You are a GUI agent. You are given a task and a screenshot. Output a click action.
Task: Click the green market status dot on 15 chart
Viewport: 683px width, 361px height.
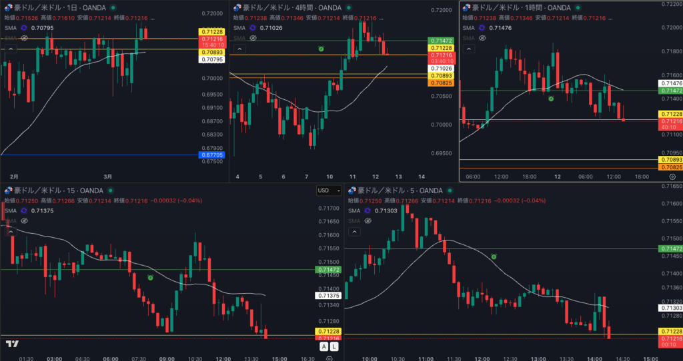111,190
